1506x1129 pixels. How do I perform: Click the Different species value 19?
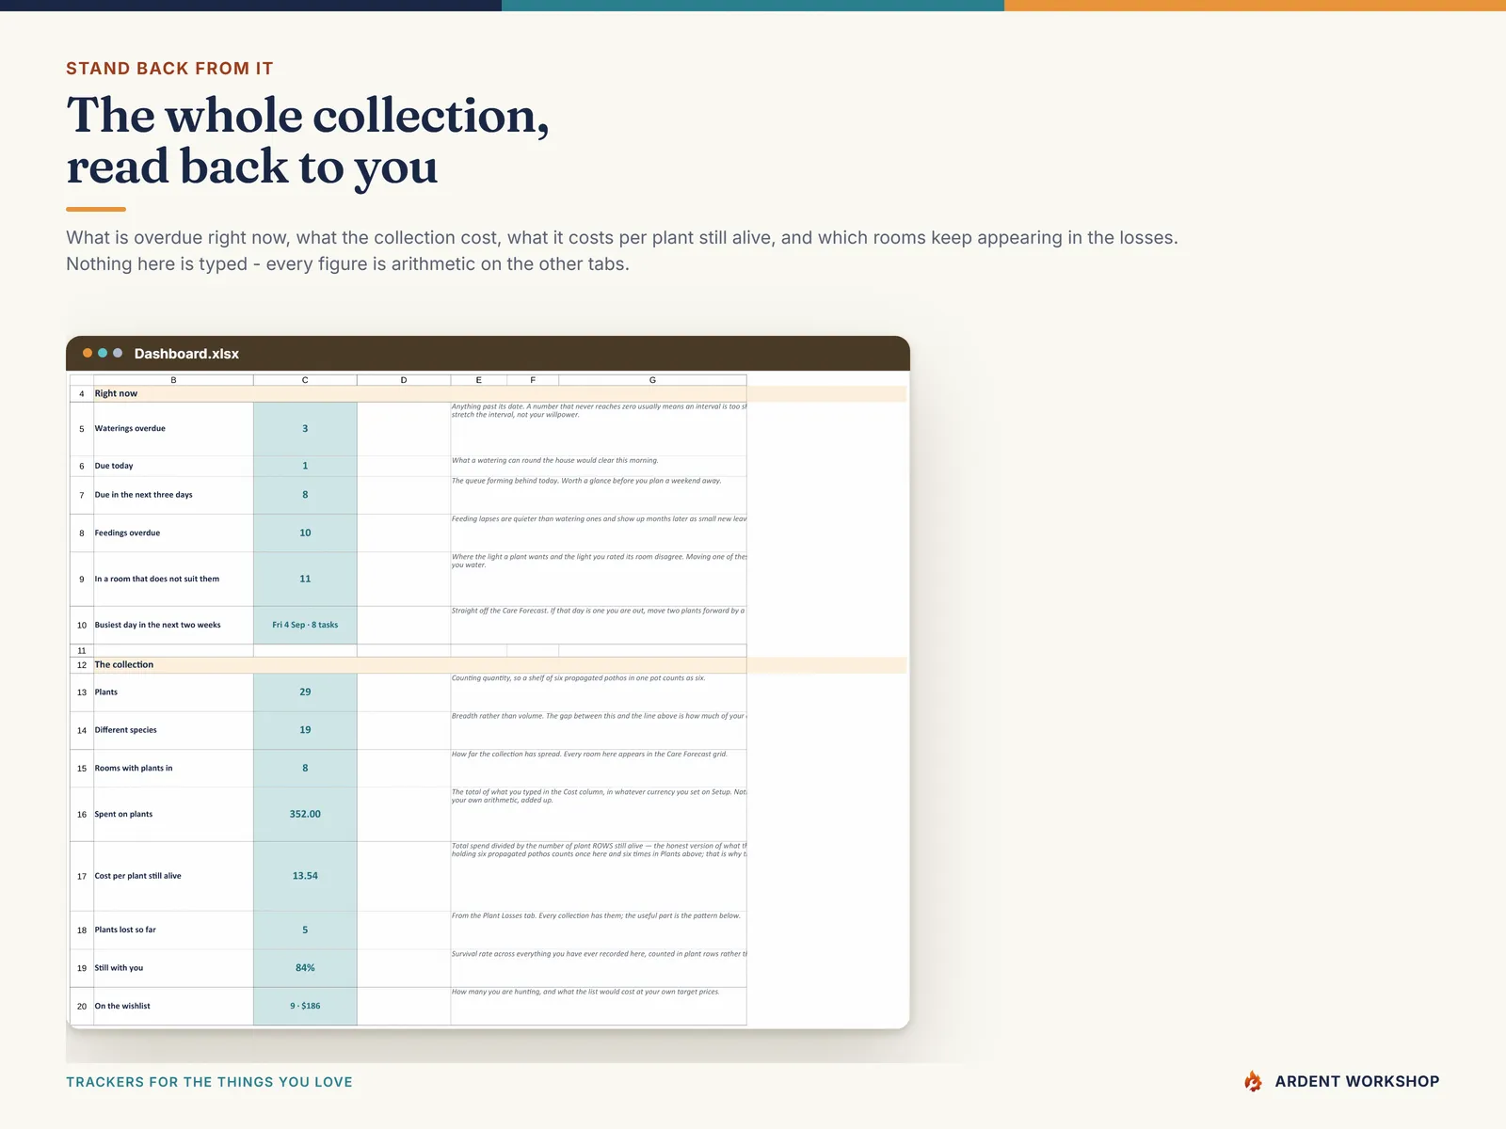[x=305, y=730]
